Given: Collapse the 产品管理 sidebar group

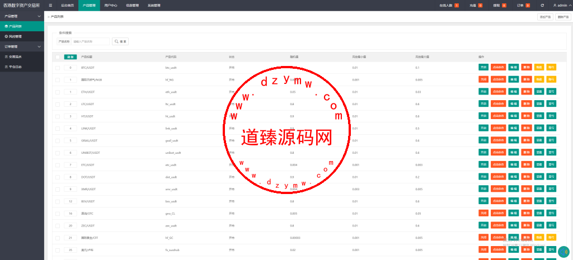Looking at the screenshot, I should pyautogui.click(x=22, y=16).
